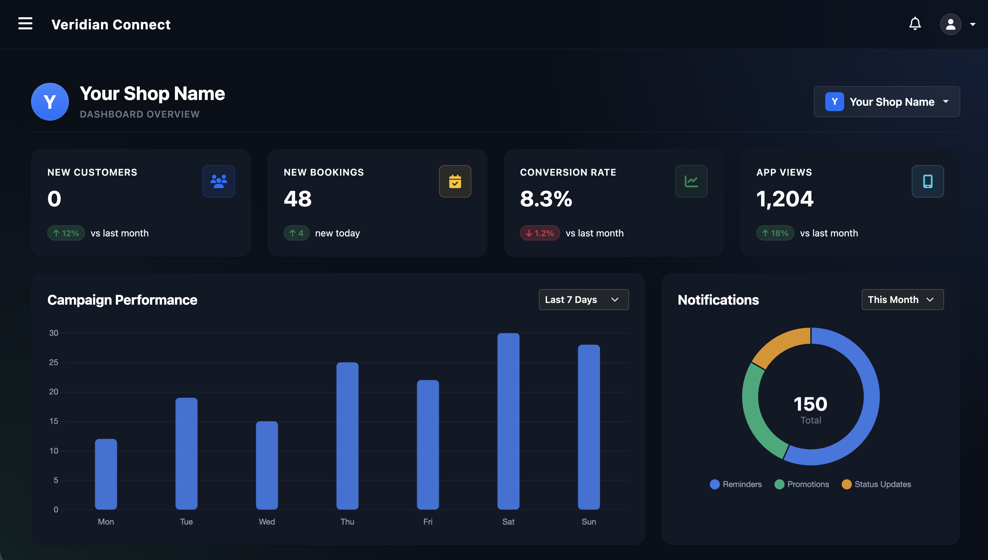Click the Campaign Performance heading
This screenshot has height=560, width=988.
click(122, 300)
